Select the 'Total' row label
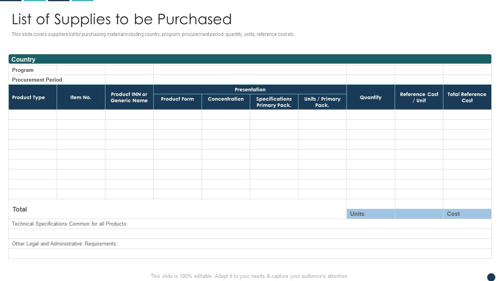 [20, 209]
